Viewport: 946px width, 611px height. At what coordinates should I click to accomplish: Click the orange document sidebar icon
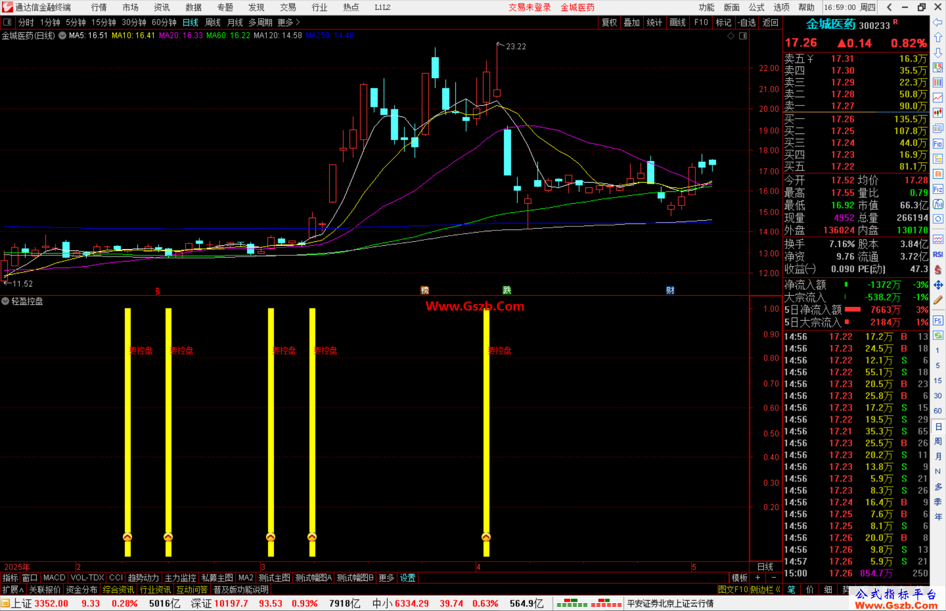coord(938,174)
